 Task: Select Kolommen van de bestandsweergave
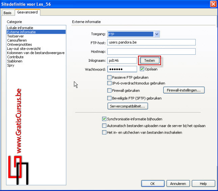pos(36,53)
